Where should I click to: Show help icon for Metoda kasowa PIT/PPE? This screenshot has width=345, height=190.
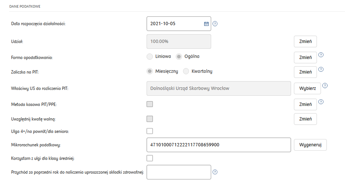coord(321,102)
